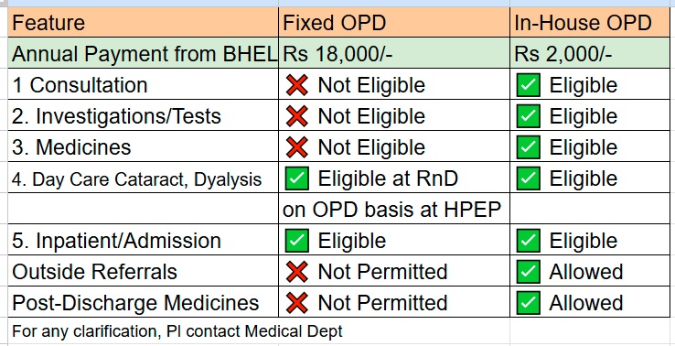The image size is (675, 346).
Task: Click In-House OPD green check for Medicines
Action: [529, 147]
